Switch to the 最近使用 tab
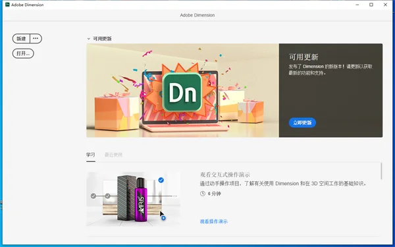The image size is (395, 247). tap(113, 155)
